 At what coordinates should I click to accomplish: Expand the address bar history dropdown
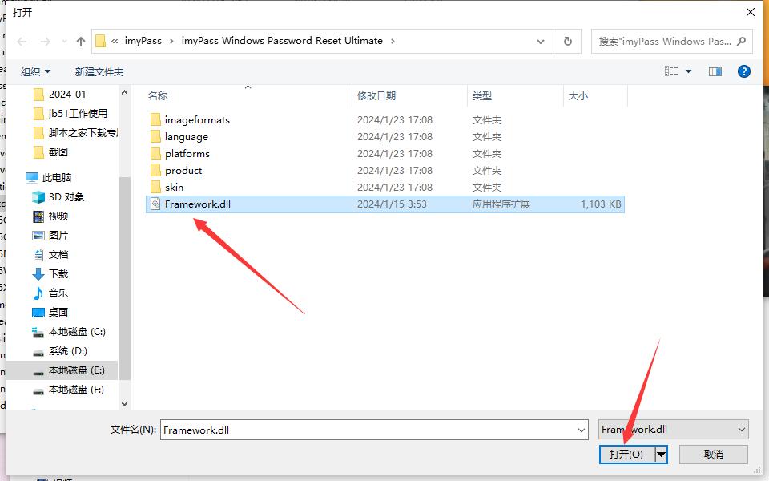541,42
